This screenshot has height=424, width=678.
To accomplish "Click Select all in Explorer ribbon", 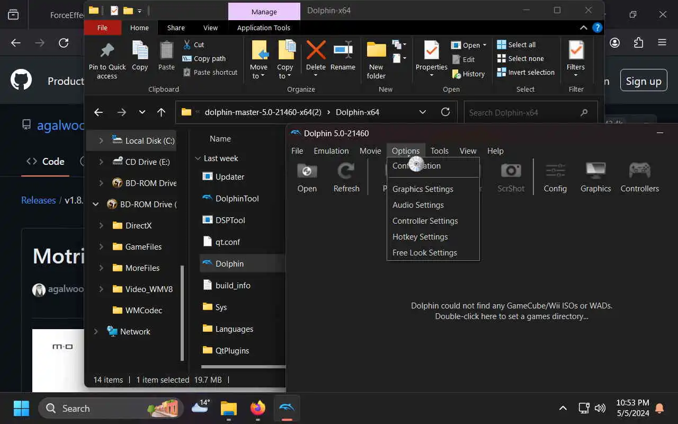I will [516, 45].
